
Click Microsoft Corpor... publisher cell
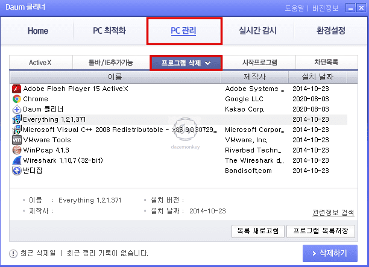(254, 130)
